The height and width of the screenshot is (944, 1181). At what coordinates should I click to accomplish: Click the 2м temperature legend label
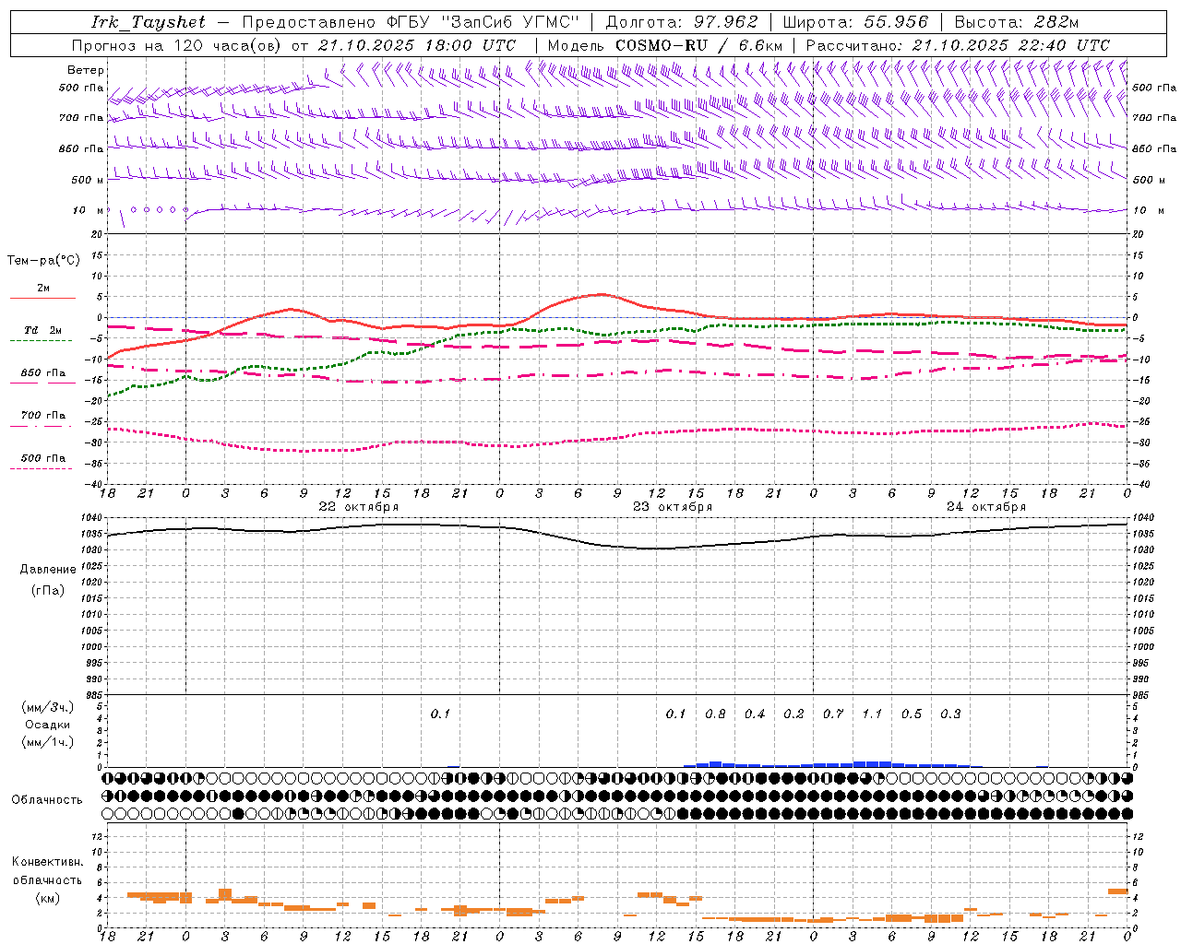(x=43, y=288)
